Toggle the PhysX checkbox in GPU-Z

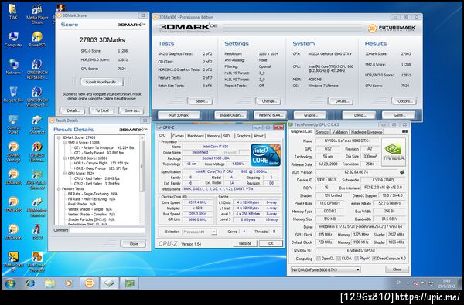coord(357,259)
